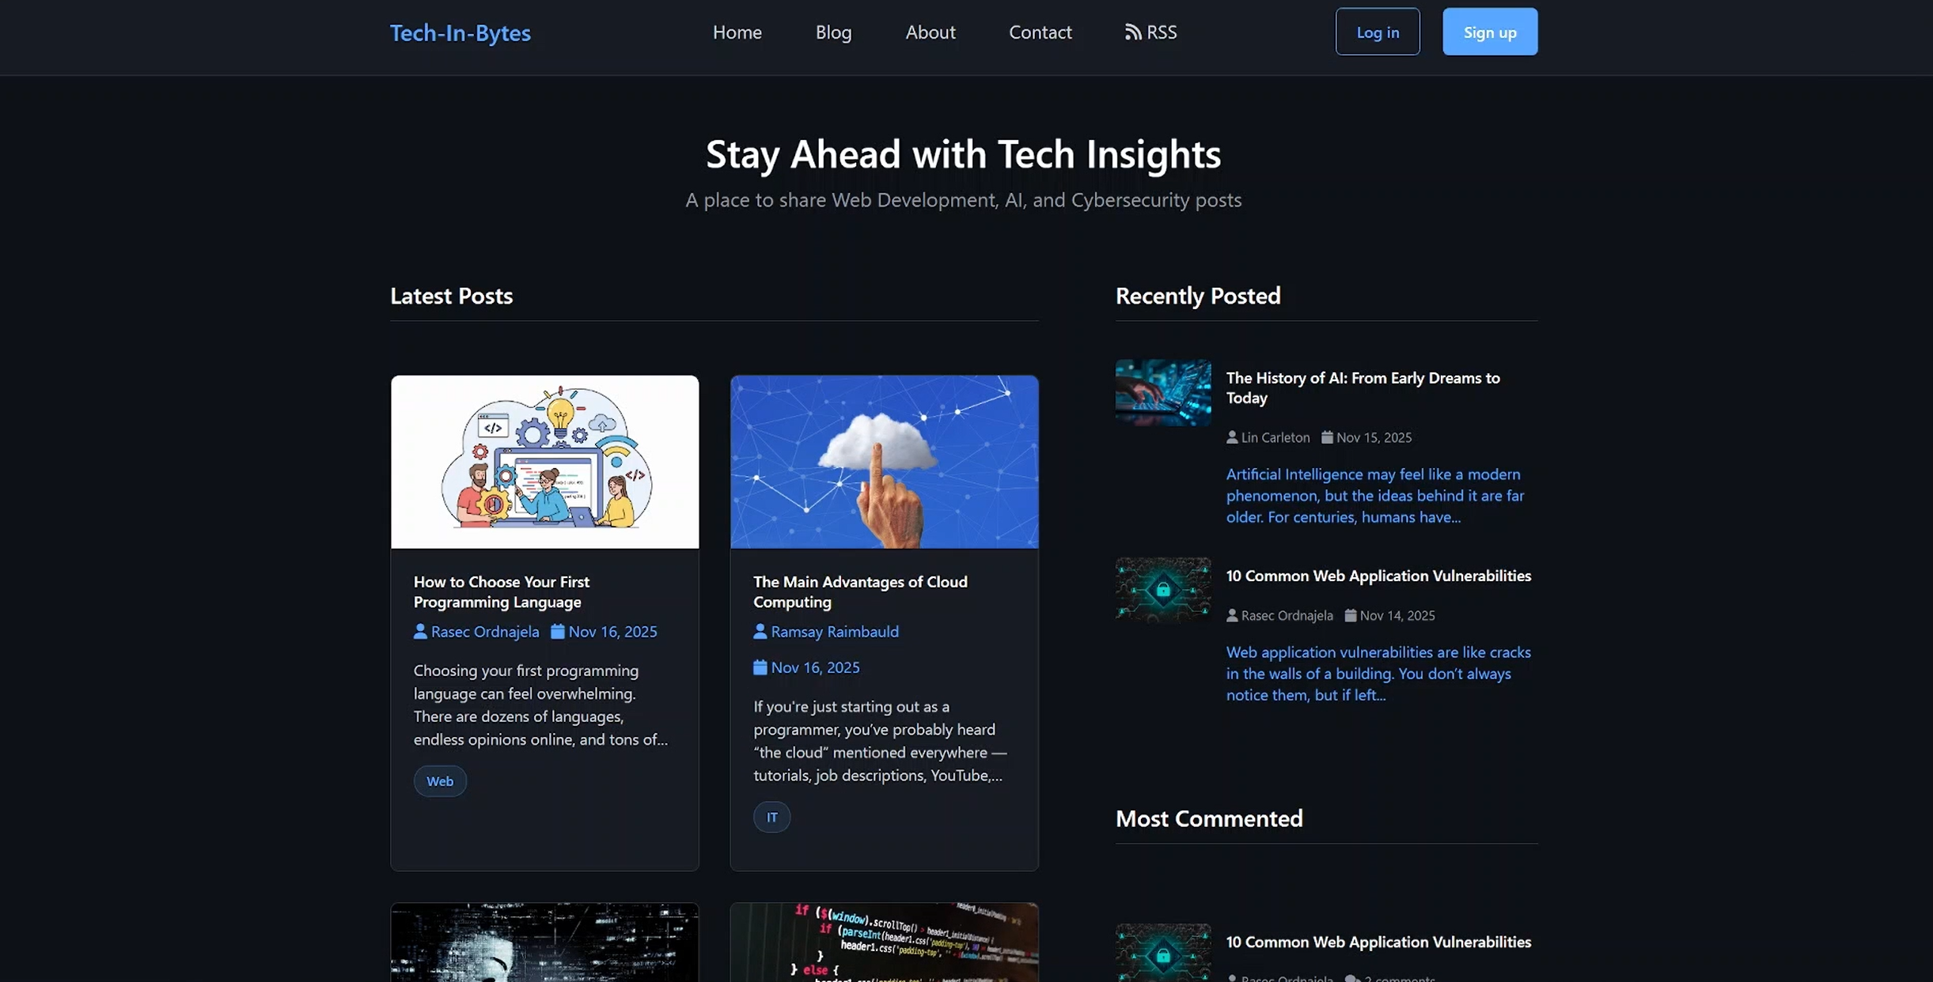This screenshot has height=982, width=1933.
Task: Click the programming team illustration thumbnail
Action: pos(545,462)
